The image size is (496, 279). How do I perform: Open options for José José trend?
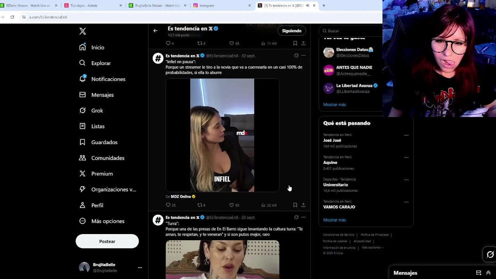[406, 135]
